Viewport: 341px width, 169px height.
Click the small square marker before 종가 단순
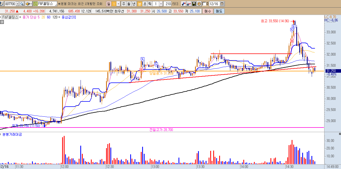[21, 17]
